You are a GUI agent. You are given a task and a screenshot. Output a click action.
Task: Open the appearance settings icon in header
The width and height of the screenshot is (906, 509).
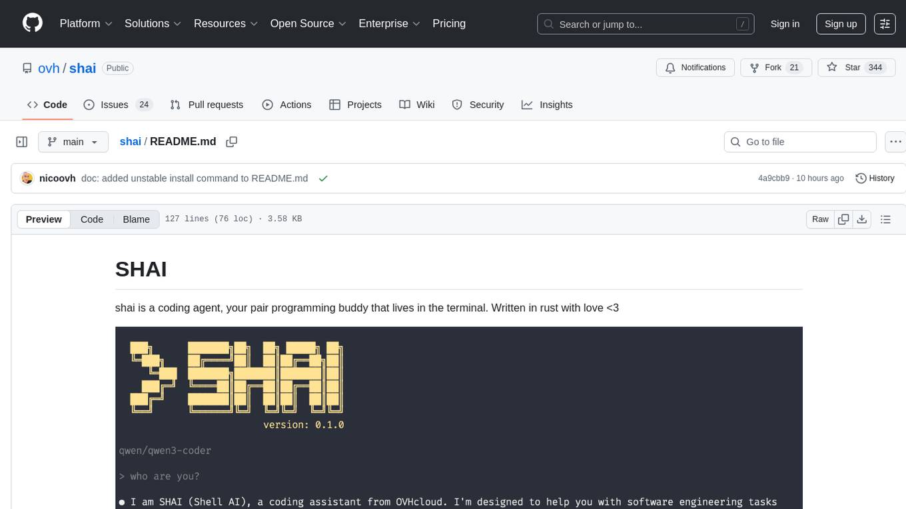pos(885,24)
